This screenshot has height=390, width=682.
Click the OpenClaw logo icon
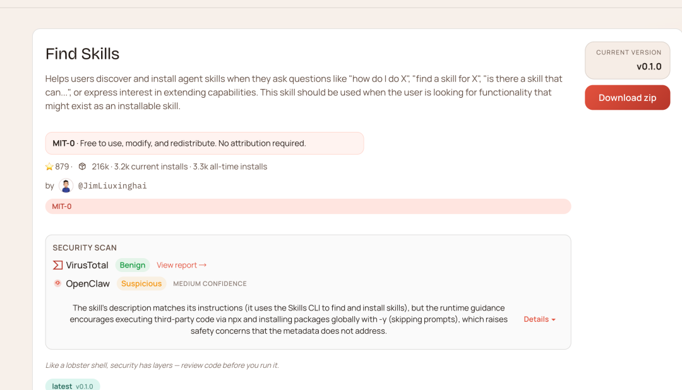point(57,283)
